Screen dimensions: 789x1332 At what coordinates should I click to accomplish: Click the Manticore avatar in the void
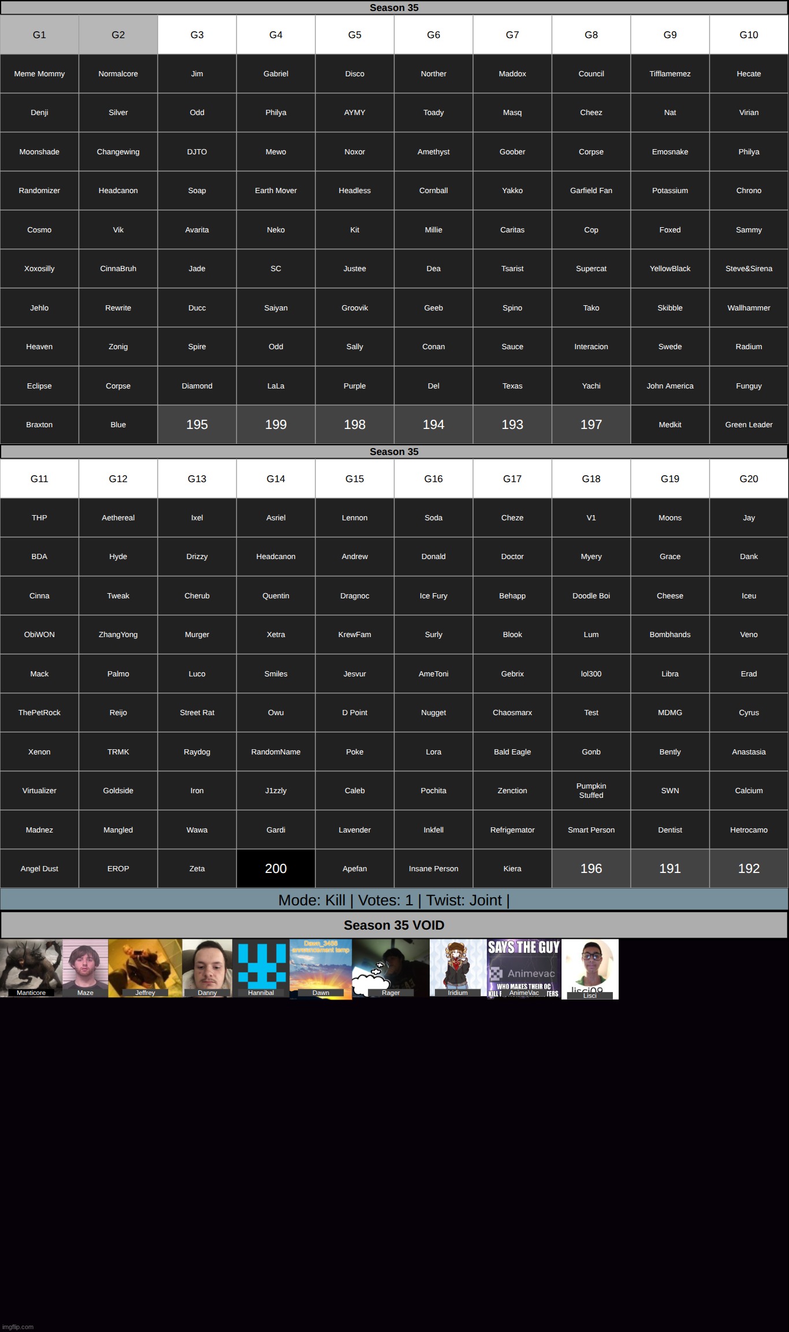31,967
